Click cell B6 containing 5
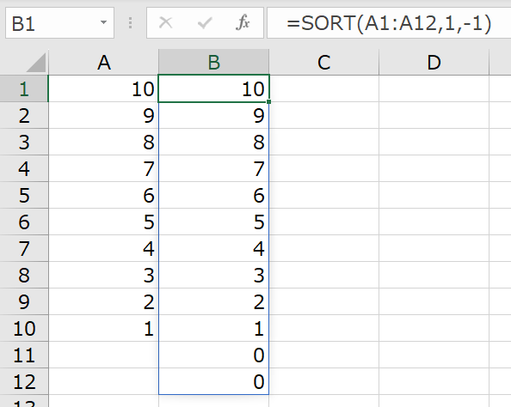 tap(214, 222)
